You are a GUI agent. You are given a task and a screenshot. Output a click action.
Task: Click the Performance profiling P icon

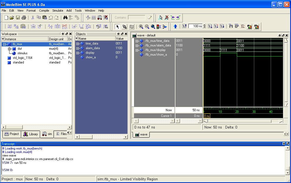click(x=249, y=27)
